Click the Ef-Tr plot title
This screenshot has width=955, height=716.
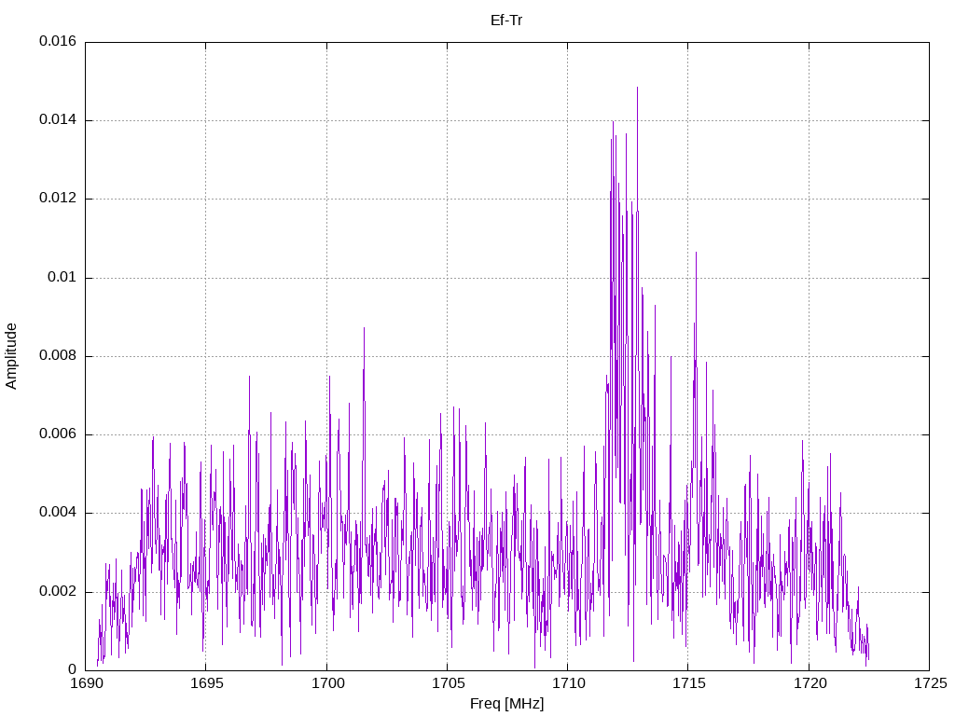(506, 21)
